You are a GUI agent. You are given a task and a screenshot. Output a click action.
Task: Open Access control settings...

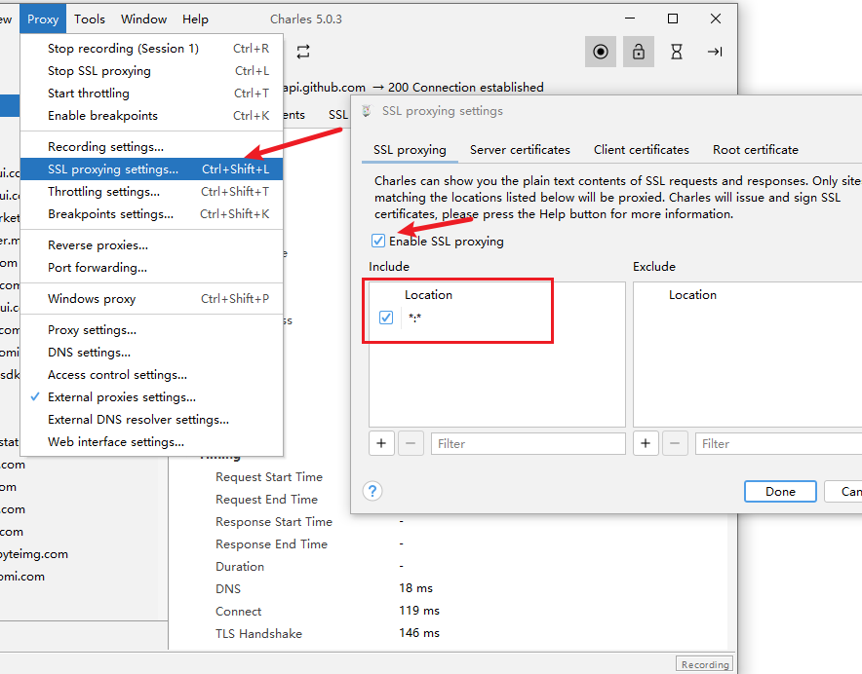152,375
